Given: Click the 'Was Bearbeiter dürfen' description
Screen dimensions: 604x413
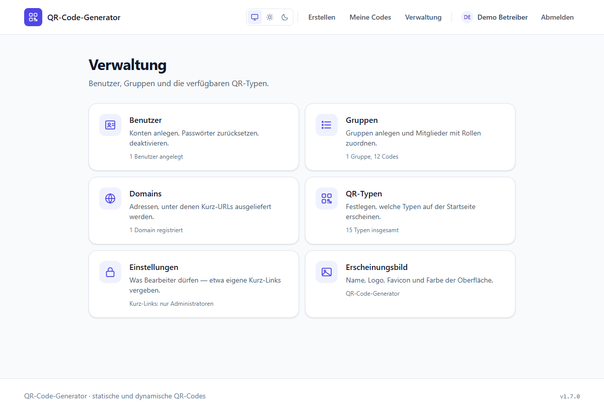Looking at the screenshot, I should tap(205, 285).
